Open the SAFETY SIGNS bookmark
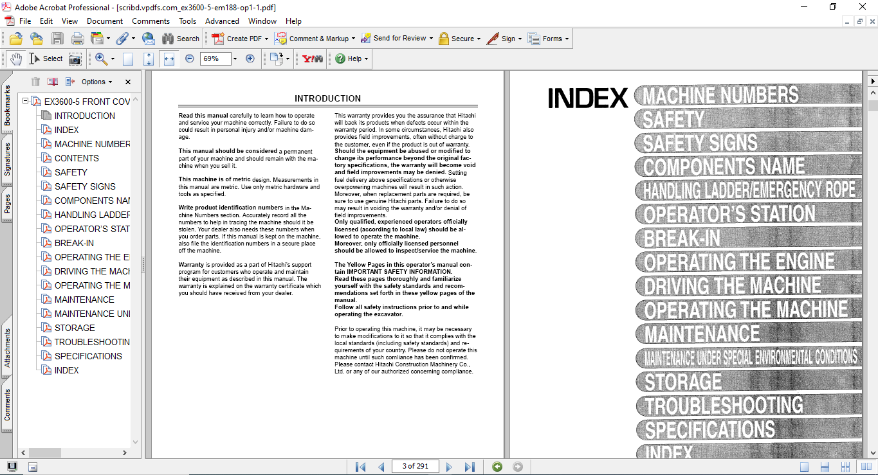This screenshot has height=475, width=878. point(85,186)
